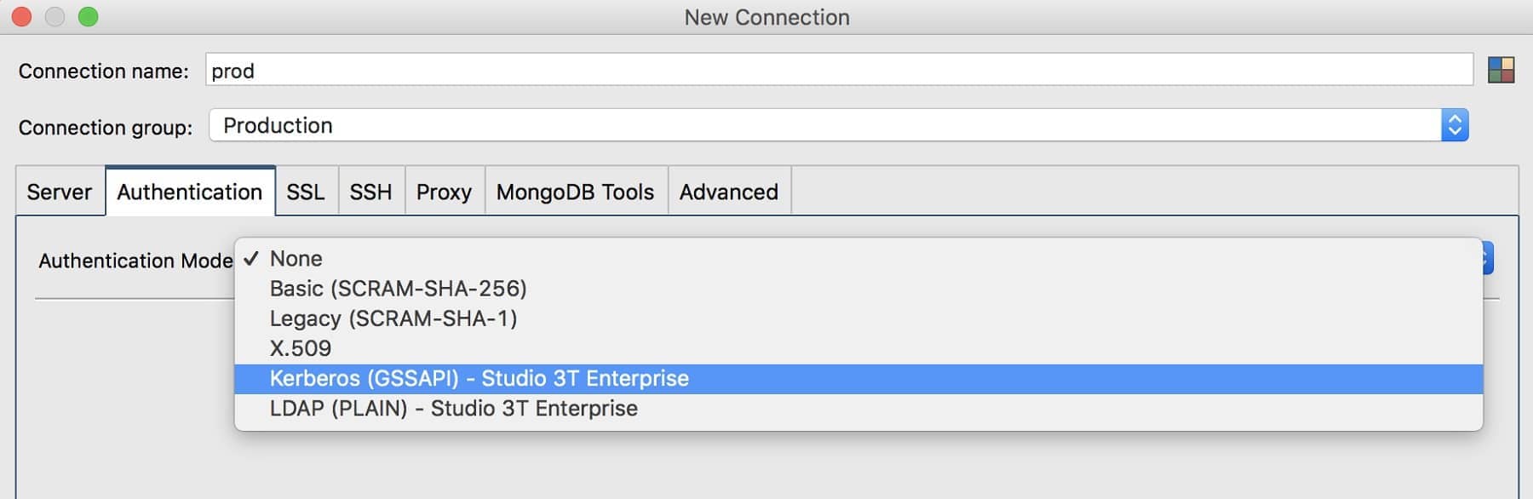
Task: Minimize the New Connection window
Action: tap(55, 17)
